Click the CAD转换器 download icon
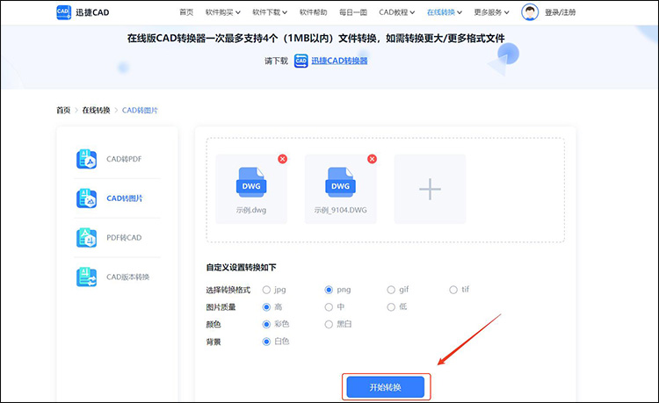The width and height of the screenshot is (659, 403). [301, 61]
